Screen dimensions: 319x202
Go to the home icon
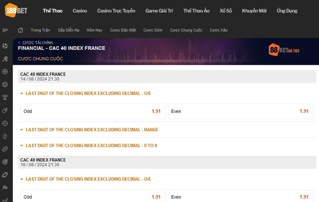[20, 30]
